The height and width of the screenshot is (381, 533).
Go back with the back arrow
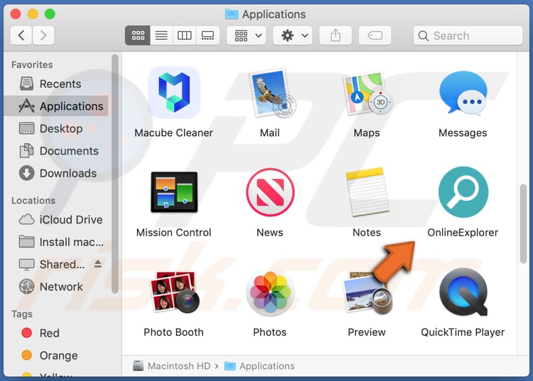click(x=21, y=36)
